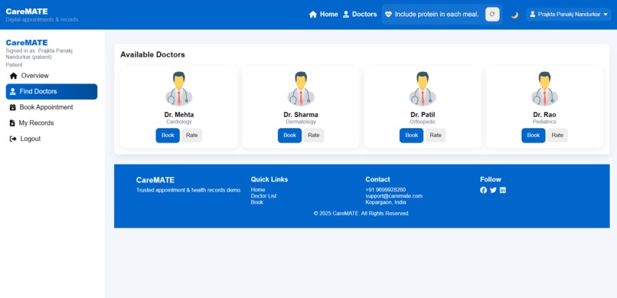Open the Overview sidebar item
The width and height of the screenshot is (617, 298).
pos(51,76)
